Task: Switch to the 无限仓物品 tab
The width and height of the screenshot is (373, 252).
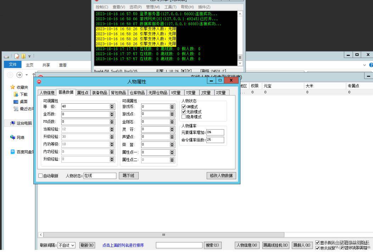Action: tap(158, 93)
